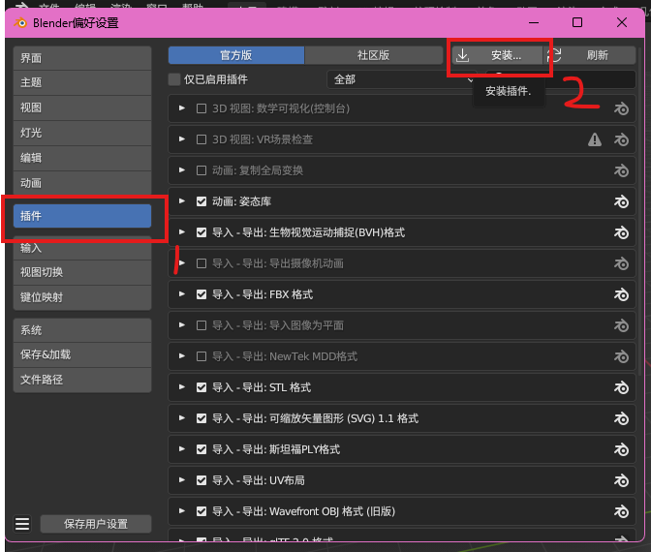Expand SVG 1.1 格式 details arrow
Image resolution: width=651 pixels, height=552 pixels.
(182, 418)
